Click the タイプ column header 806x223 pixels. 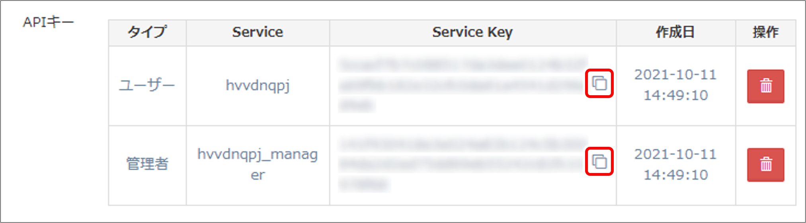pos(147,32)
